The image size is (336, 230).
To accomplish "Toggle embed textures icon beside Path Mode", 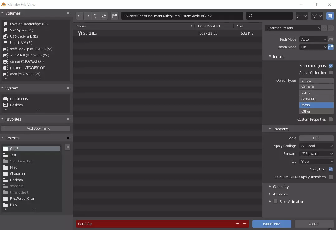I will (330, 40).
